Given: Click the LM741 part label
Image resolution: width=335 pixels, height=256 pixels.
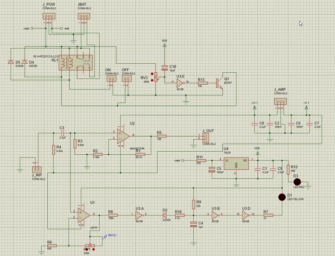Looking at the screenshot, I should pos(94,228).
